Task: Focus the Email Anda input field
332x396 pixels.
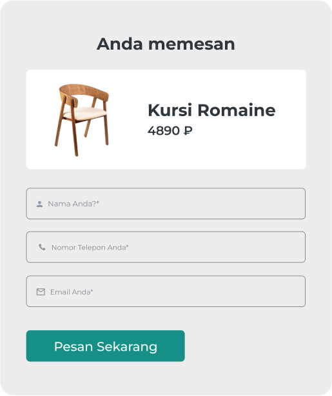Action: point(166,292)
